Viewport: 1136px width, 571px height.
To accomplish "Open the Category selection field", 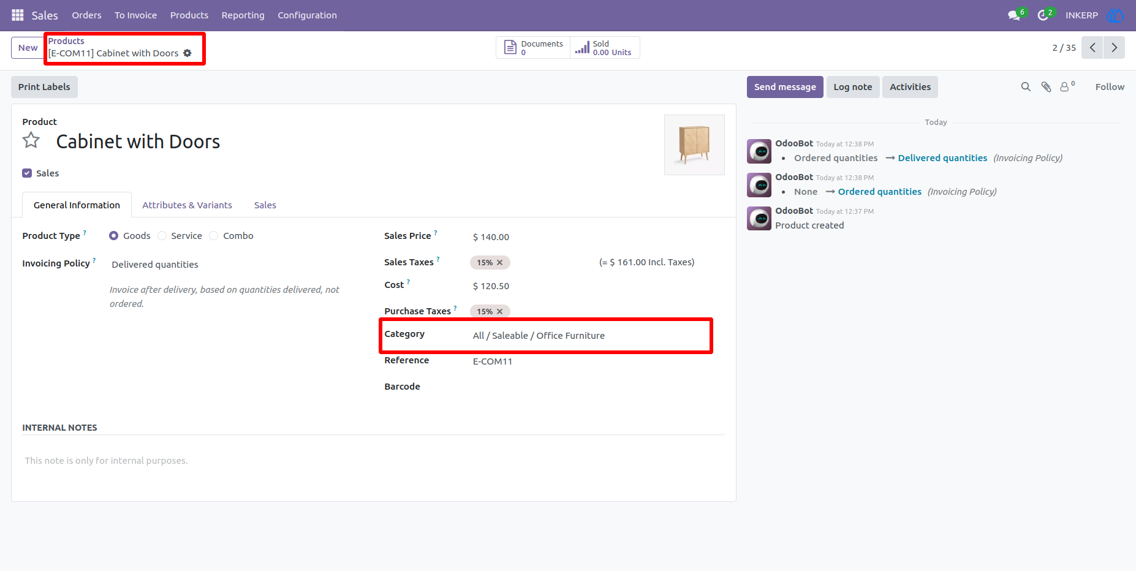I will 591,336.
